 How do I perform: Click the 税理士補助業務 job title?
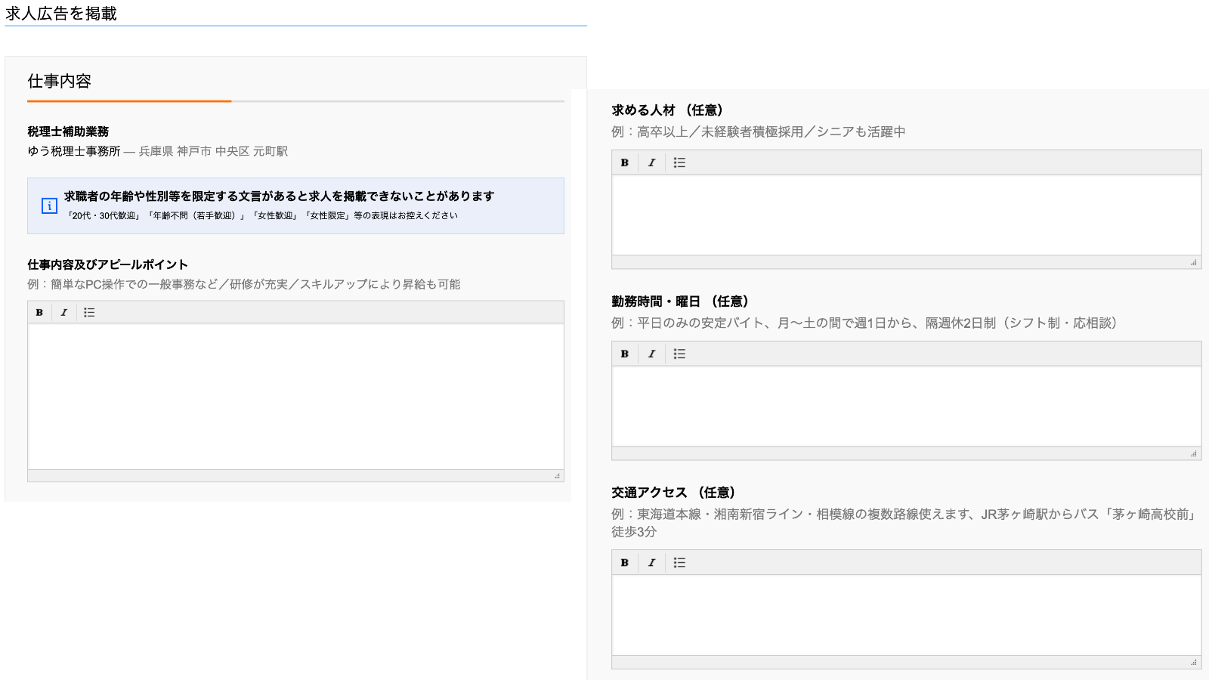68,131
